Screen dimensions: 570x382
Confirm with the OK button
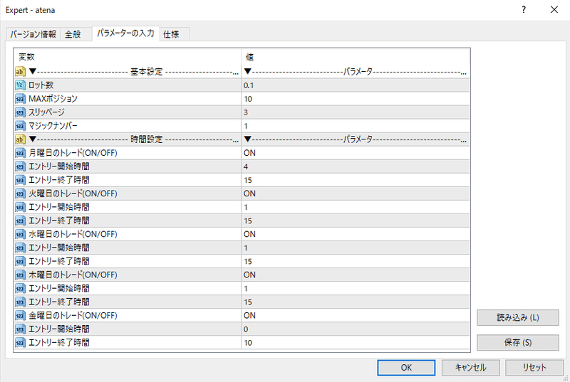coord(406,368)
